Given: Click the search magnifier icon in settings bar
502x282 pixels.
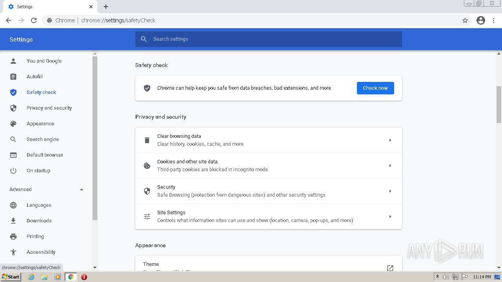Looking at the screenshot, I should pos(144,39).
